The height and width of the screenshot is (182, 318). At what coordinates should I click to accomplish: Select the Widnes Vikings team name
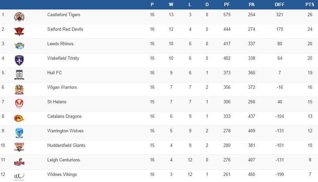coord(62,175)
